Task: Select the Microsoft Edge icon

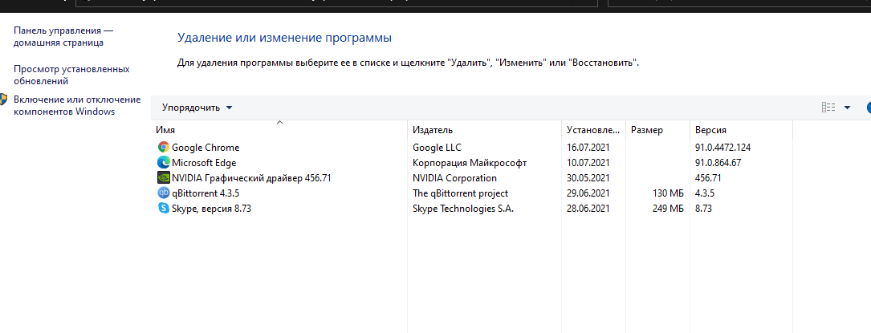Action: tap(163, 163)
